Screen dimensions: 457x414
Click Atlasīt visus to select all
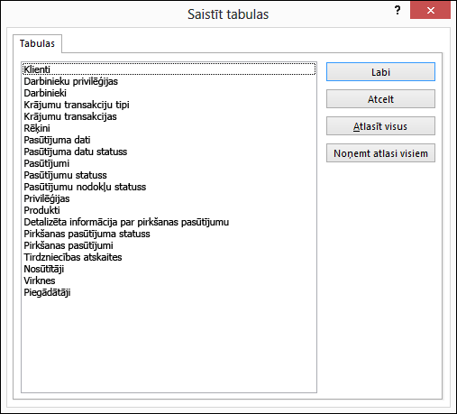pyautogui.click(x=380, y=126)
